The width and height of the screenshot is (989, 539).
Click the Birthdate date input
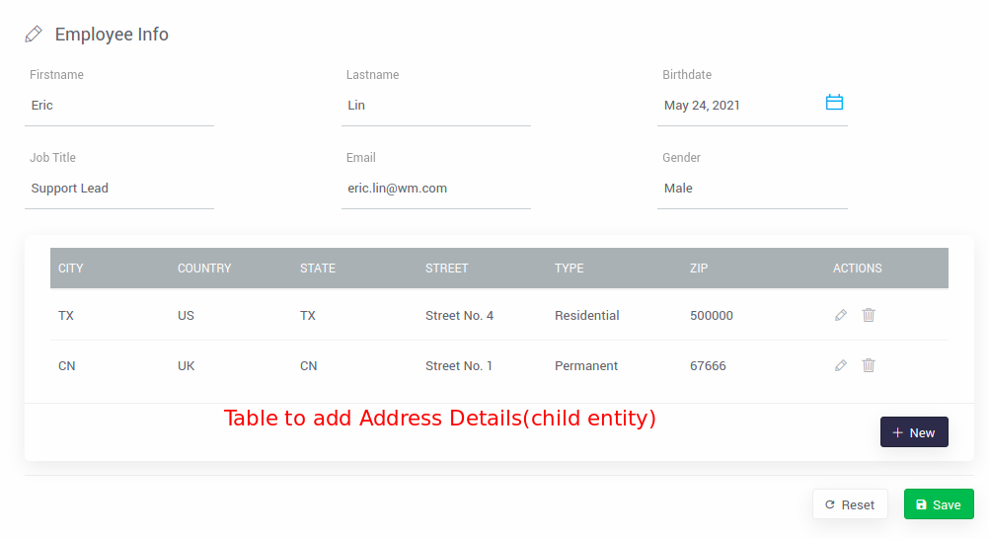coord(735,106)
